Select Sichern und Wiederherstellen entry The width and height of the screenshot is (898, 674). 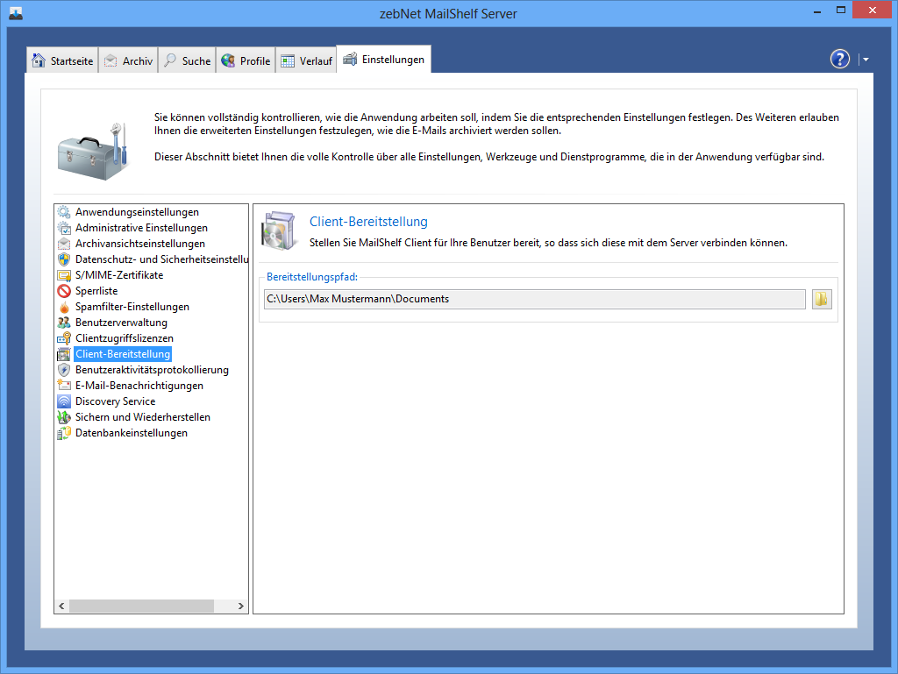coord(143,417)
